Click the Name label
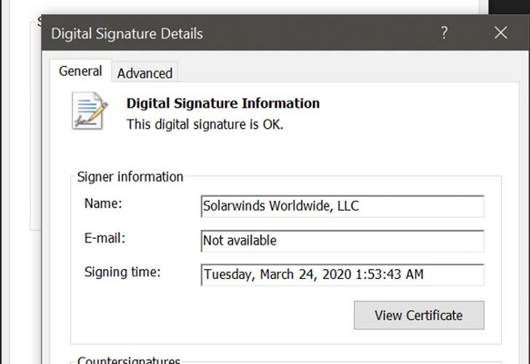The width and height of the screenshot is (530, 364). tap(103, 204)
